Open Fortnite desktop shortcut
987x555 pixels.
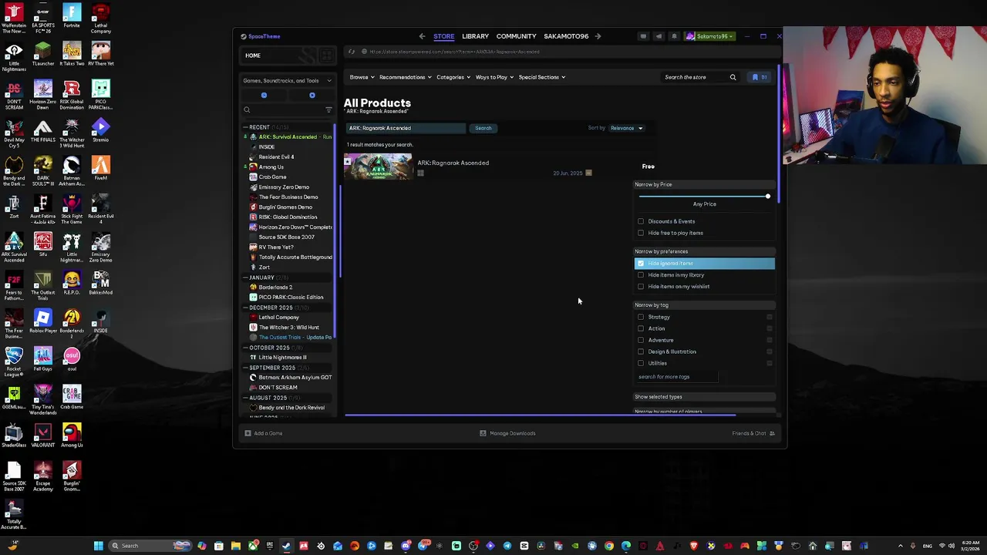(72, 17)
